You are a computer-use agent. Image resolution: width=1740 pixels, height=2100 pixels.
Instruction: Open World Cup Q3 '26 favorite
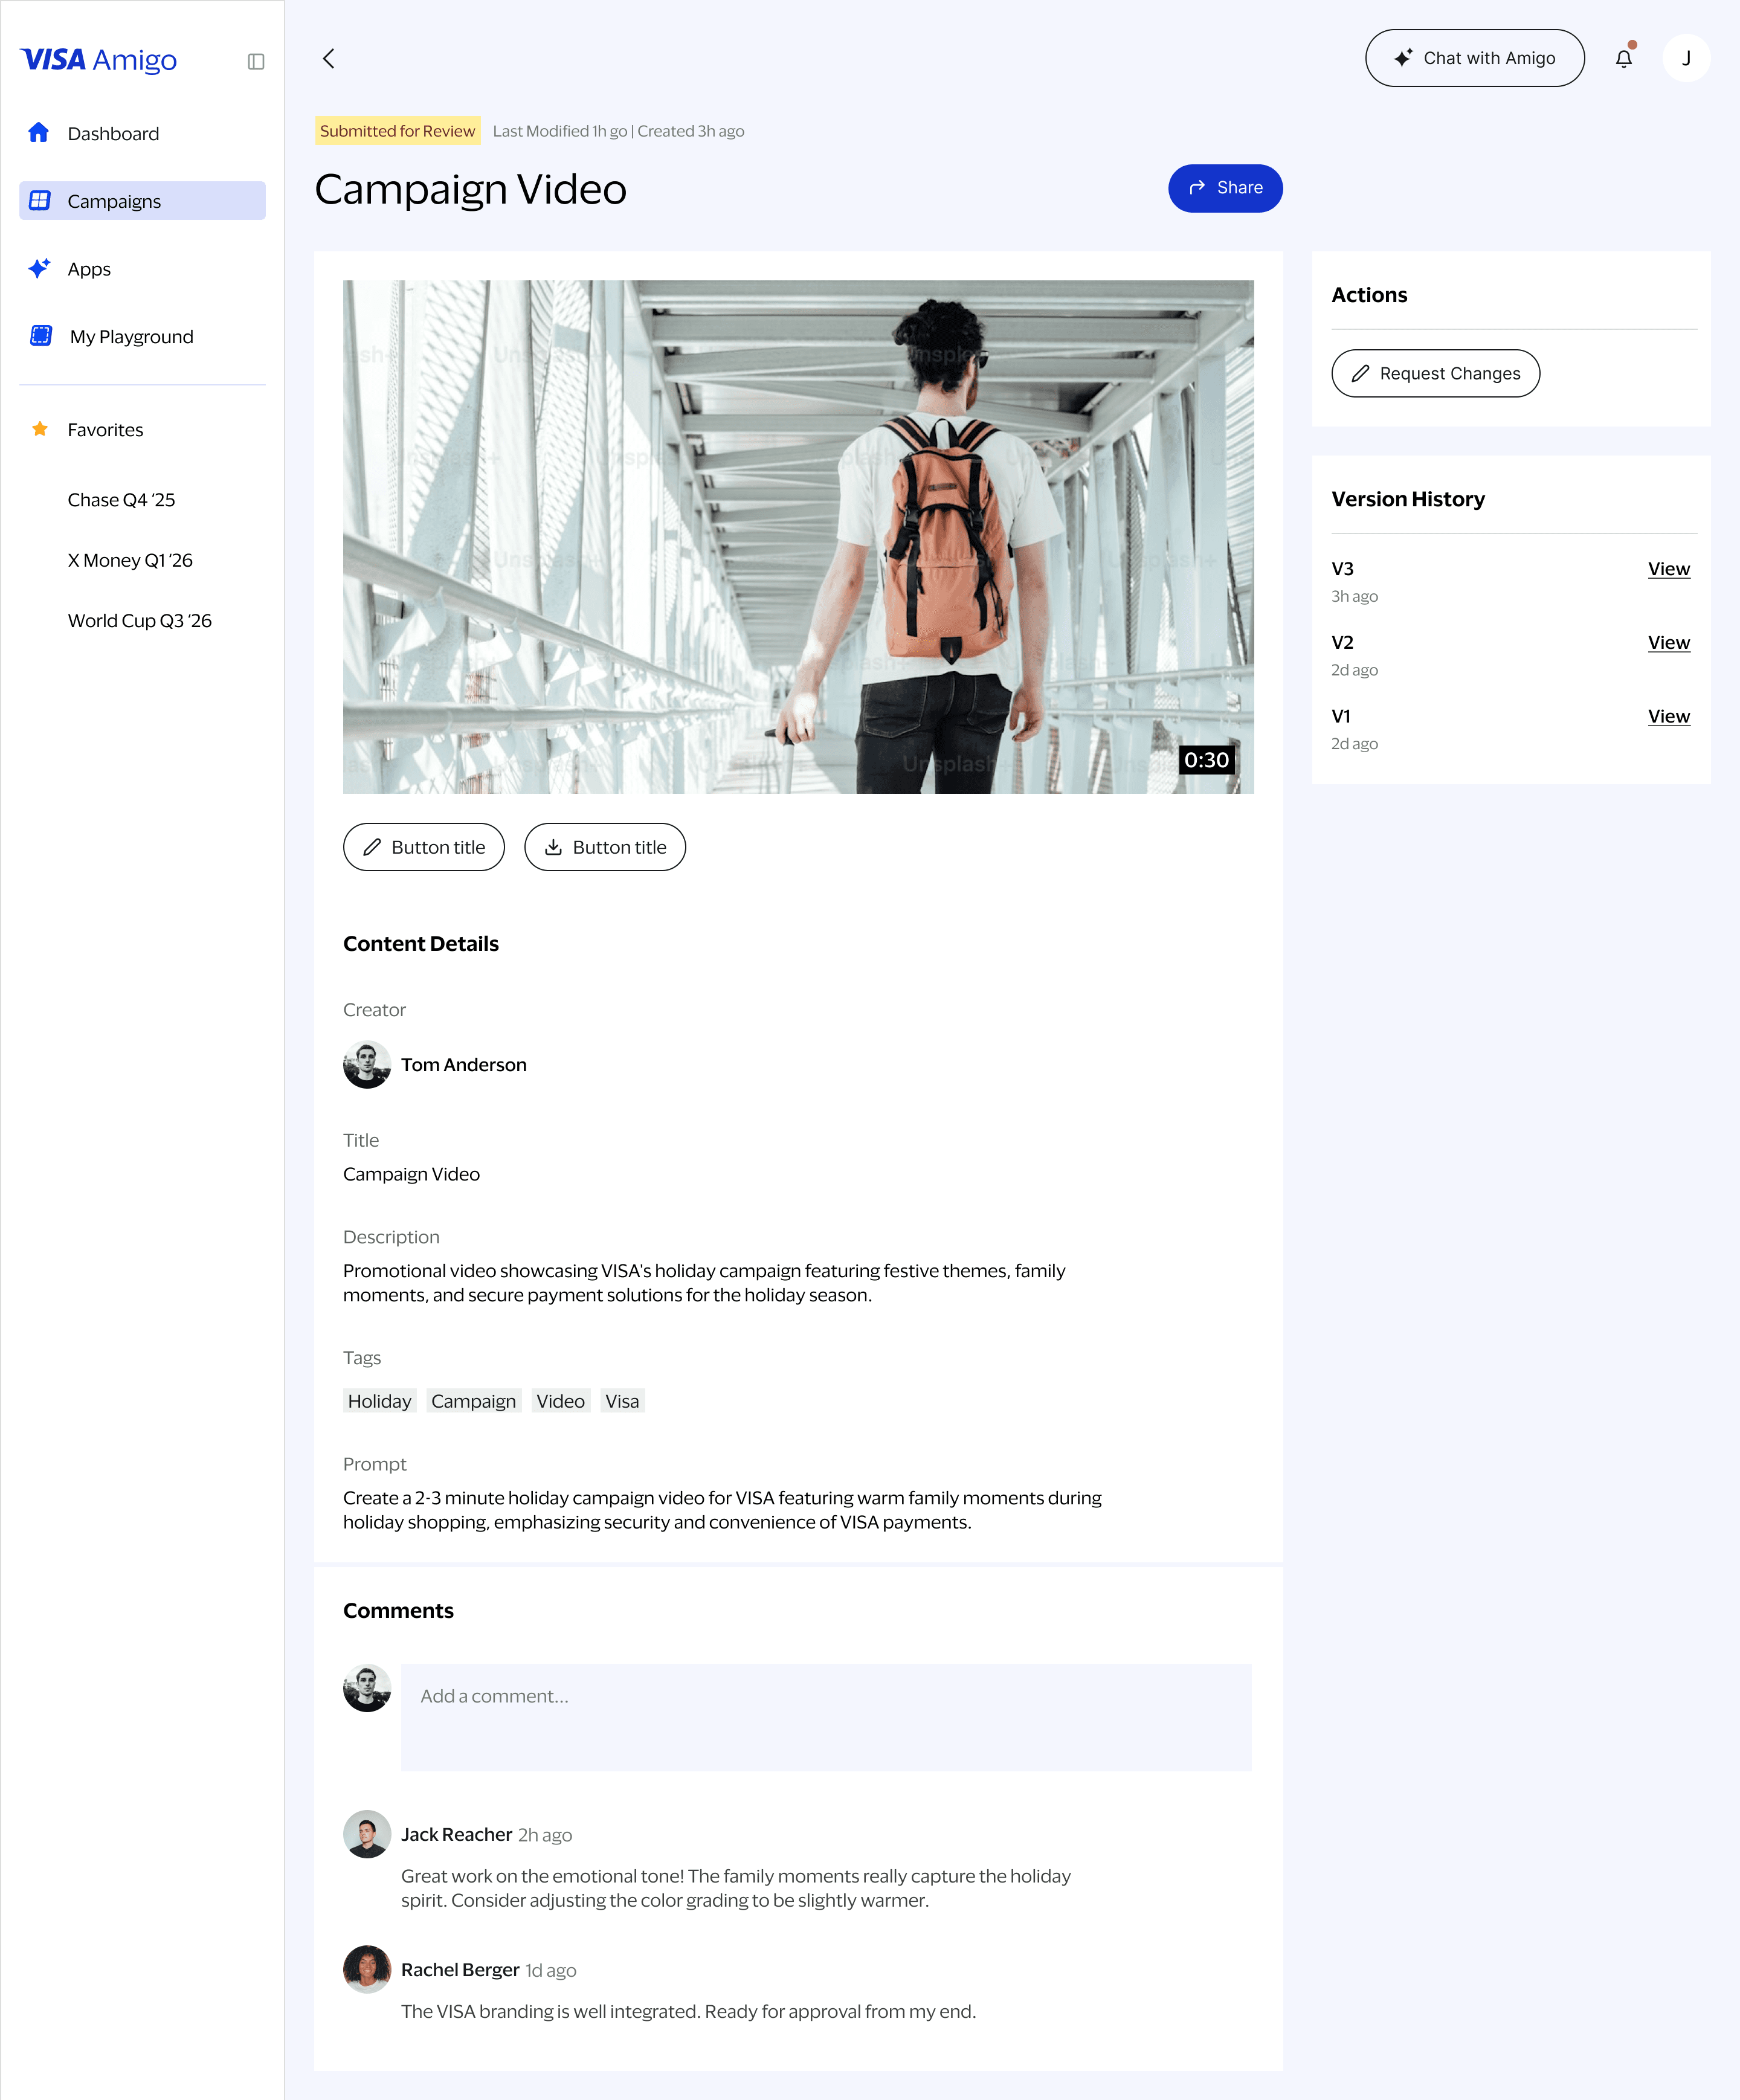(140, 621)
